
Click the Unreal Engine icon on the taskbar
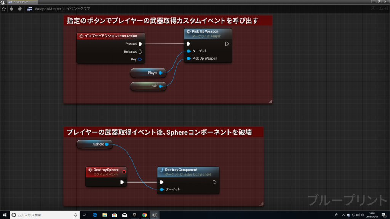pyautogui.click(x=154, y=215)
